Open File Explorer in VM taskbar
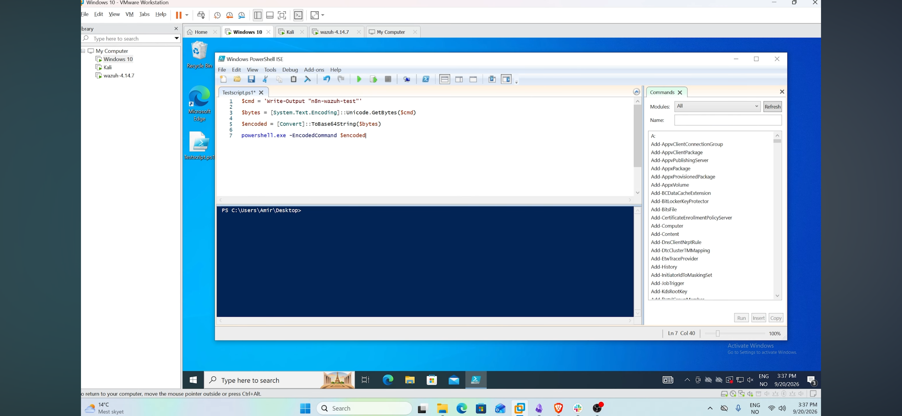Viewport: 902px width, 416px height. point(410,380)
